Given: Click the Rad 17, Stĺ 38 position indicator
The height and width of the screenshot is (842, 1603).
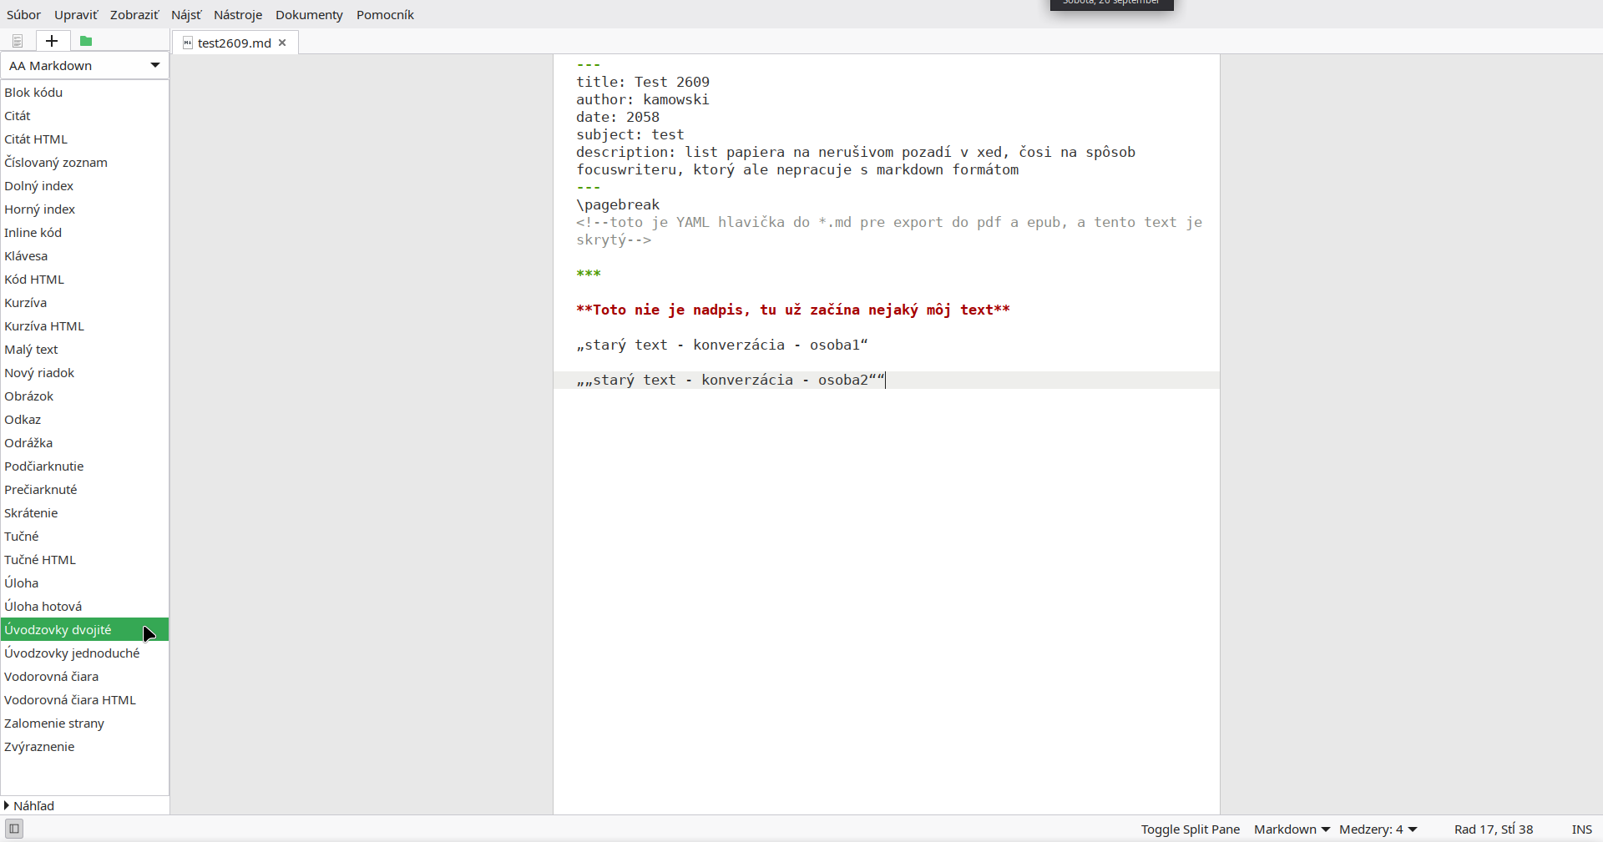Looking at the screenshot, I should (x=1494, y=829).
